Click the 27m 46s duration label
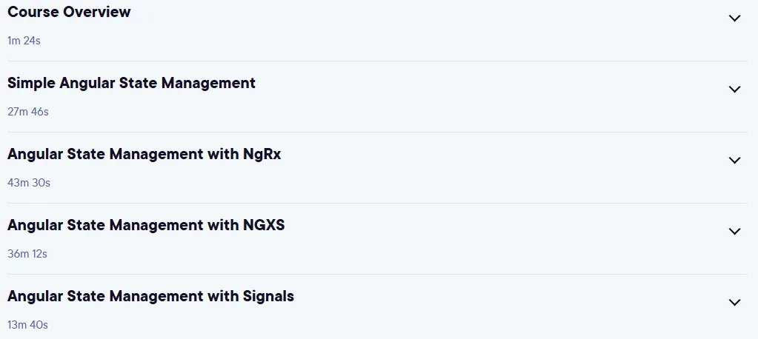Viewport: 758px width, 339px height. point(28,112)
